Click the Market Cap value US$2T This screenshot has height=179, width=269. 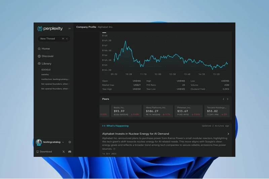coord(137,85)
